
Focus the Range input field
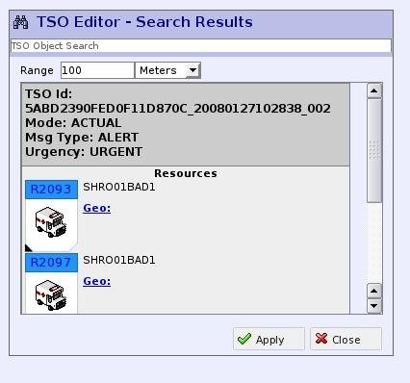click(97, 70)
